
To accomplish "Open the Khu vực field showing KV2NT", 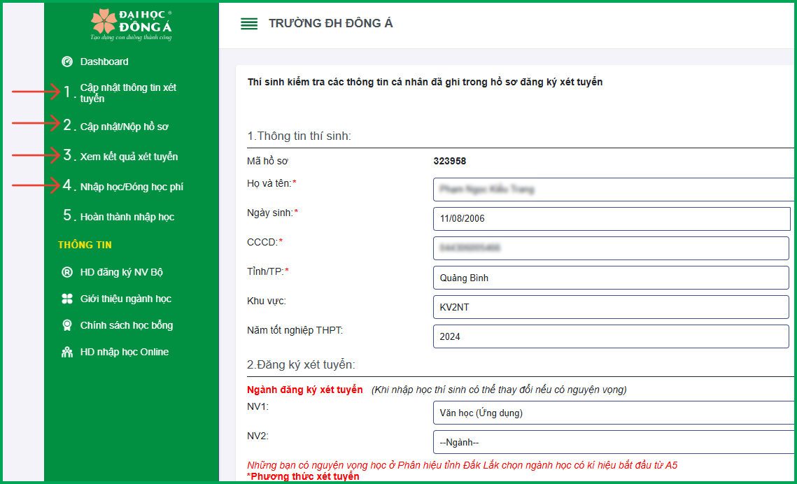I will (x=611, y=307).
